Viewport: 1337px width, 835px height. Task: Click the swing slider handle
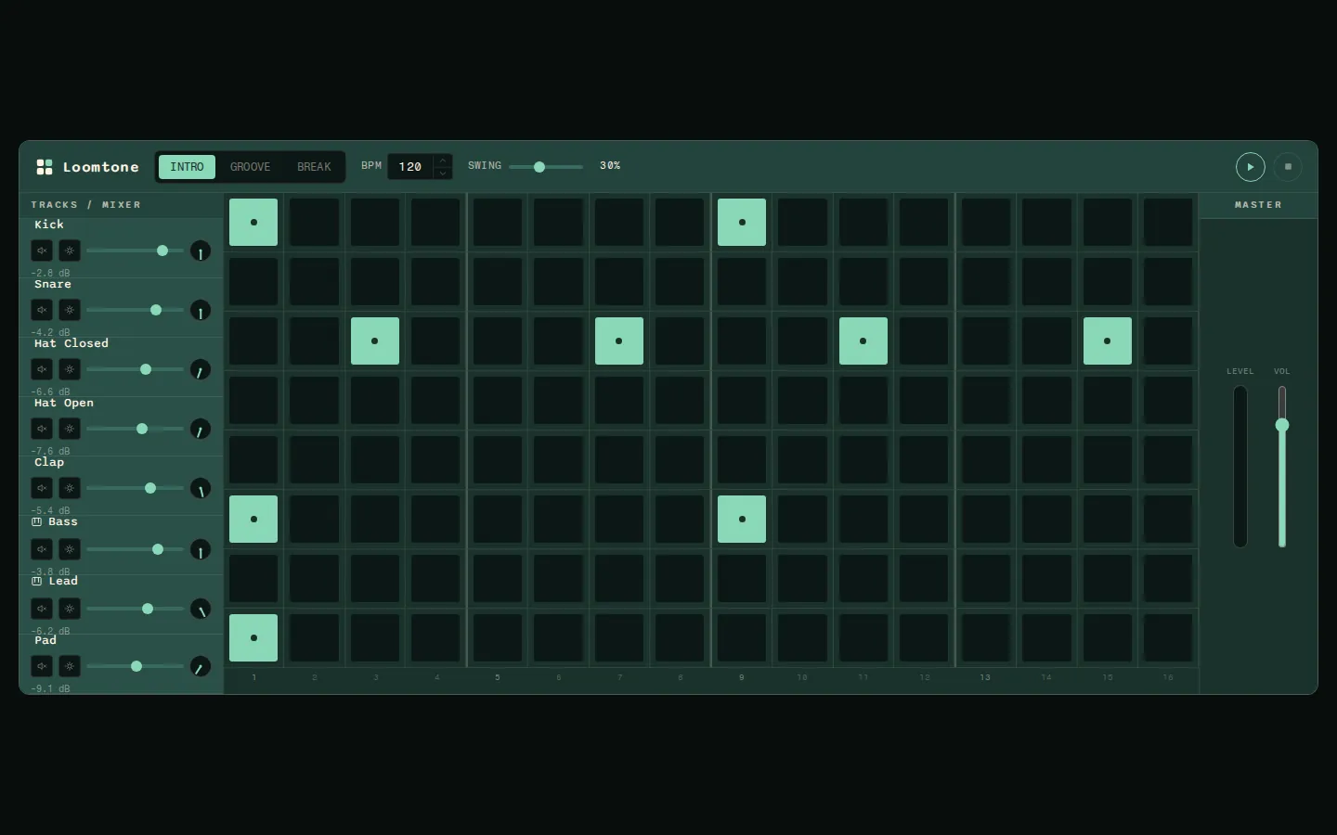[539, 167]
